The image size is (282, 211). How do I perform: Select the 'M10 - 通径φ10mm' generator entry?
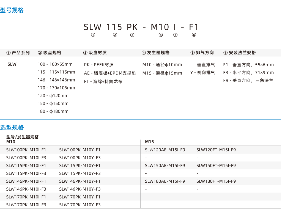(x=162, y=65)
